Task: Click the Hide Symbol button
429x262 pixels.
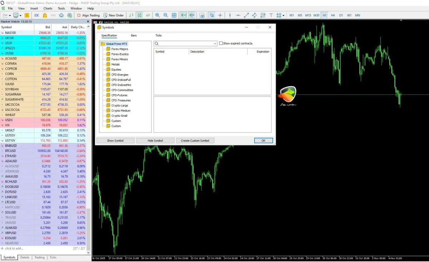Action: (x=155, y=140)
